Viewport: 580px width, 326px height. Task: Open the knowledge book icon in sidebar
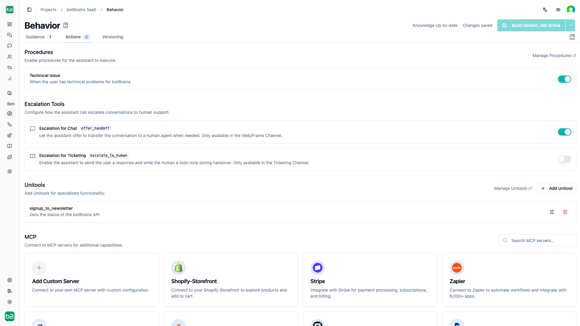[x=10, y=146]
